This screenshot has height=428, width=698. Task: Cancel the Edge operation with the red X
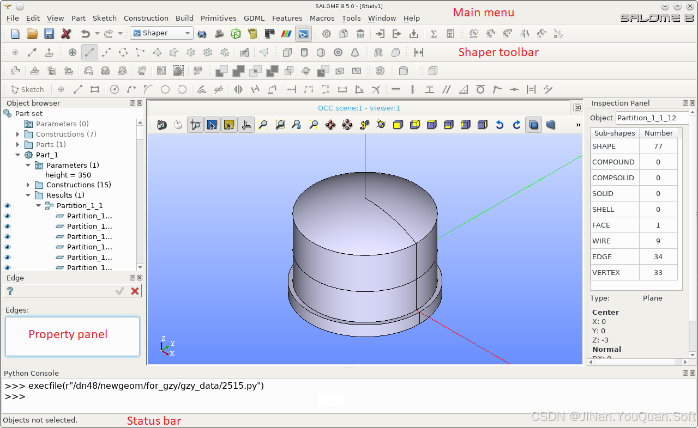(135, 291)
